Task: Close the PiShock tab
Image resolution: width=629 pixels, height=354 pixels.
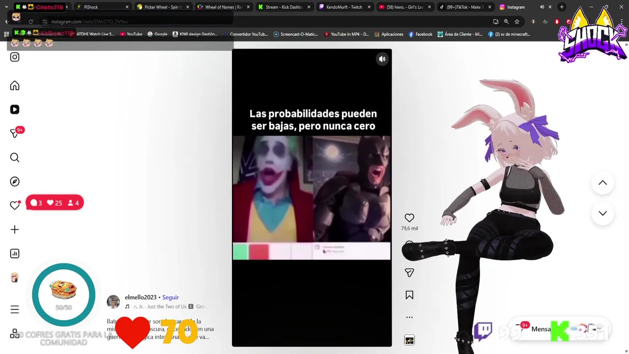Action: tap(127, 7)
